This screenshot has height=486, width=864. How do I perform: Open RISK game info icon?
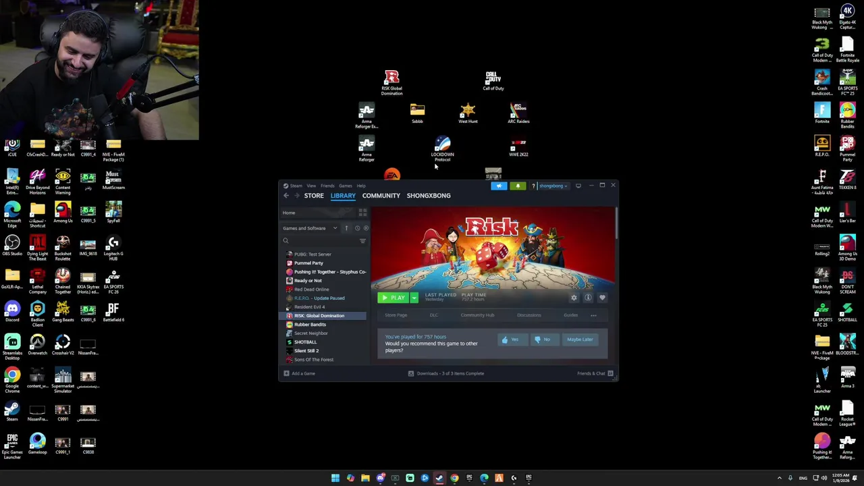588,298
